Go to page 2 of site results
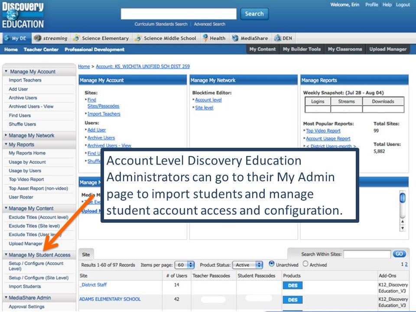Screen dimensions: 416x312 click(x=406, y=264)
